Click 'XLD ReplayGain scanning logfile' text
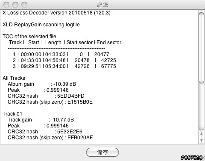Screen dimensions: 205x161 (x=41, y=25)
